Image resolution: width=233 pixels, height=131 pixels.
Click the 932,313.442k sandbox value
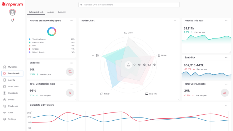coord(194,65)
